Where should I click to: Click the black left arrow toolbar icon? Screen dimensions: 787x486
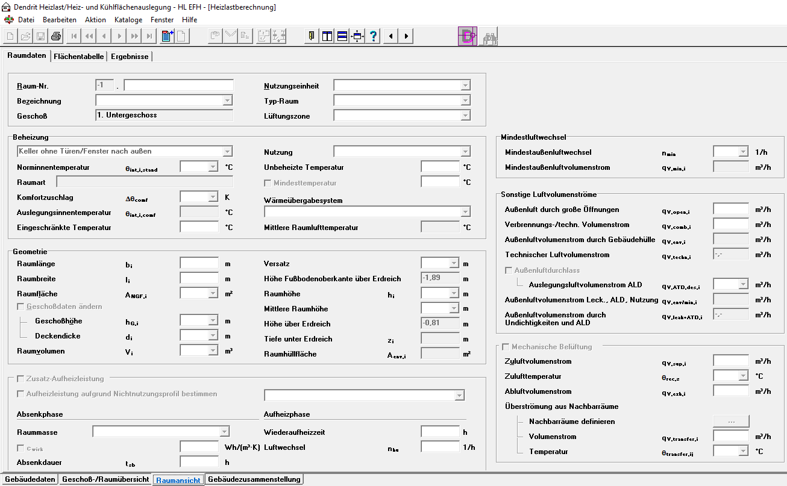[391, 36]
